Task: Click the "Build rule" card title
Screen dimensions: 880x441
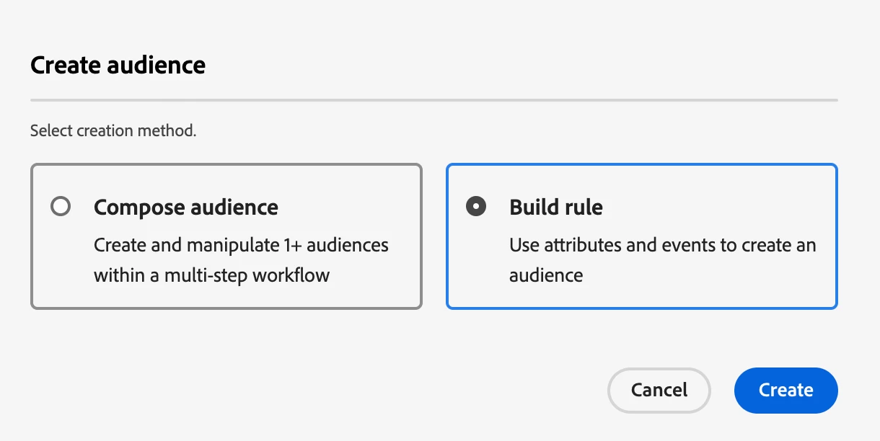Action: coord(555,208)
